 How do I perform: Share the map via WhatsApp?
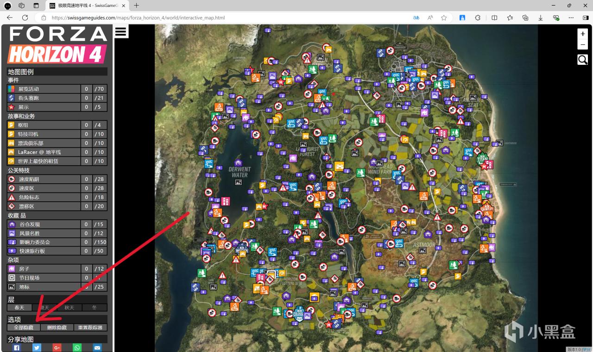(x=77, y=348)
